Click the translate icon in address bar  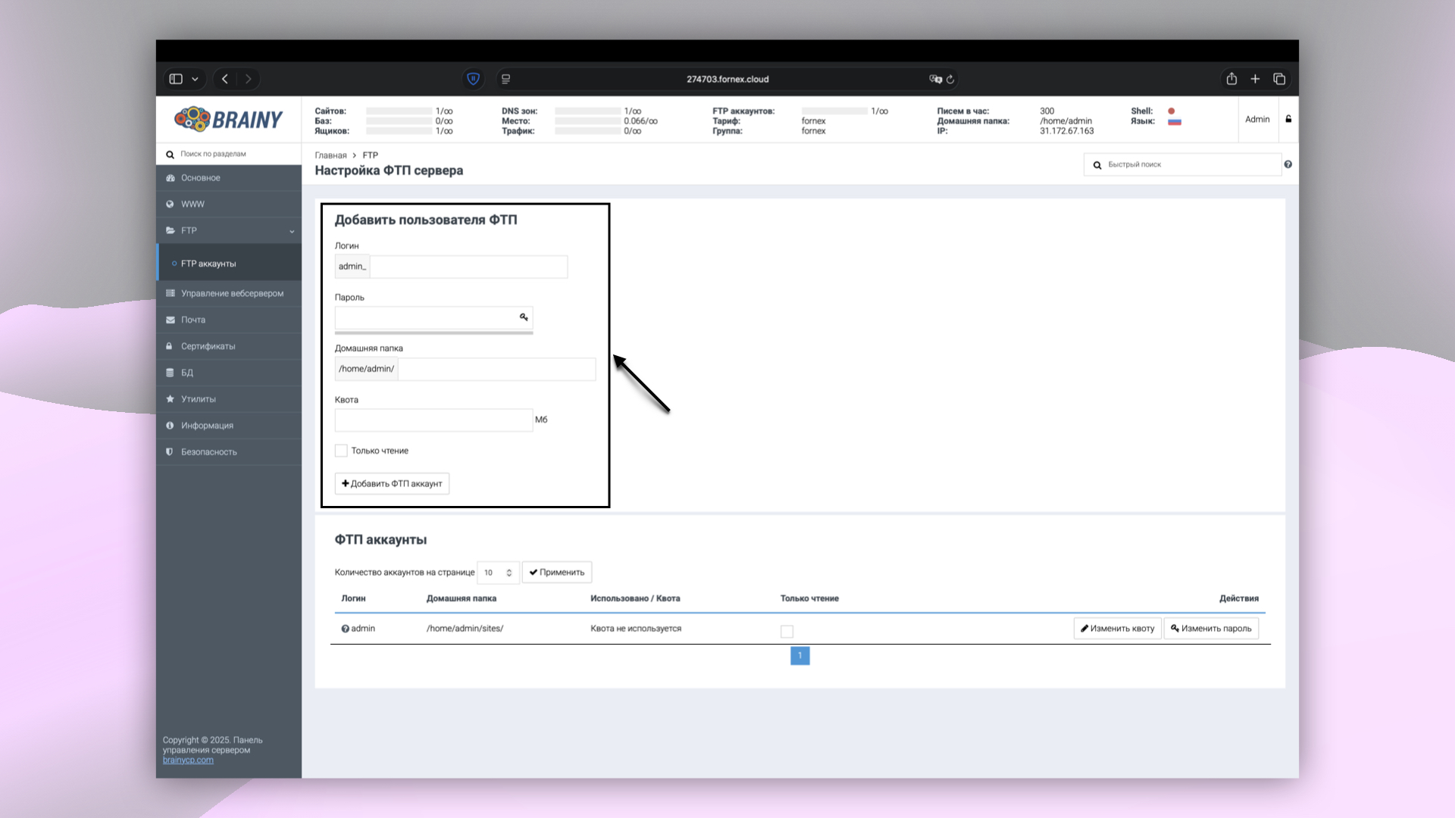[935, 79]
